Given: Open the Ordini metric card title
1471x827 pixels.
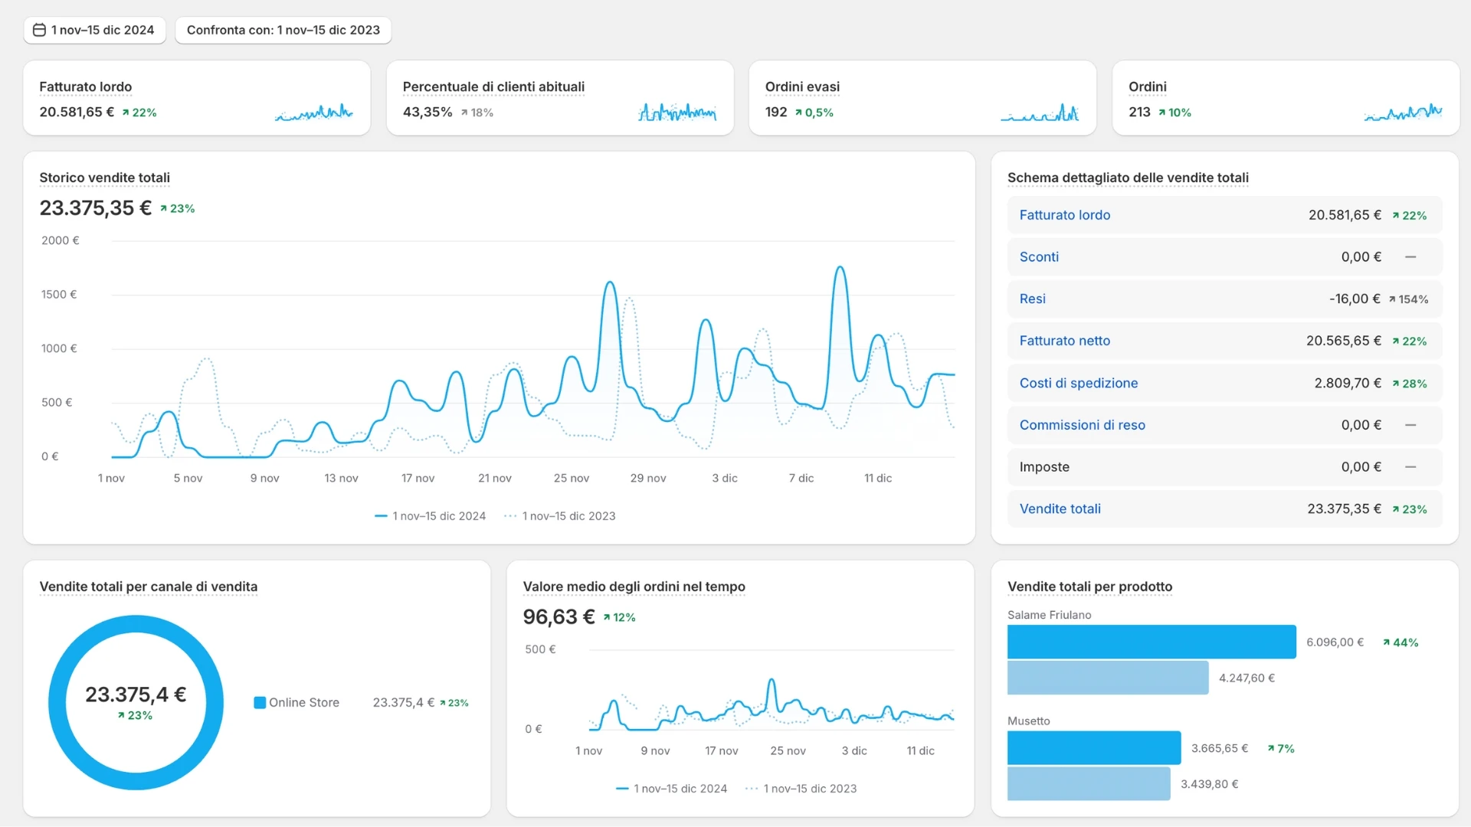Looking at the screenshot, I should tap(1147, 87).
